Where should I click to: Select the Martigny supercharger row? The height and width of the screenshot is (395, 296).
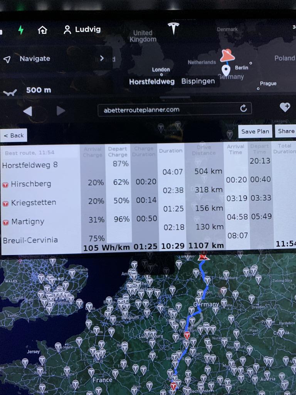coord(28,222)
